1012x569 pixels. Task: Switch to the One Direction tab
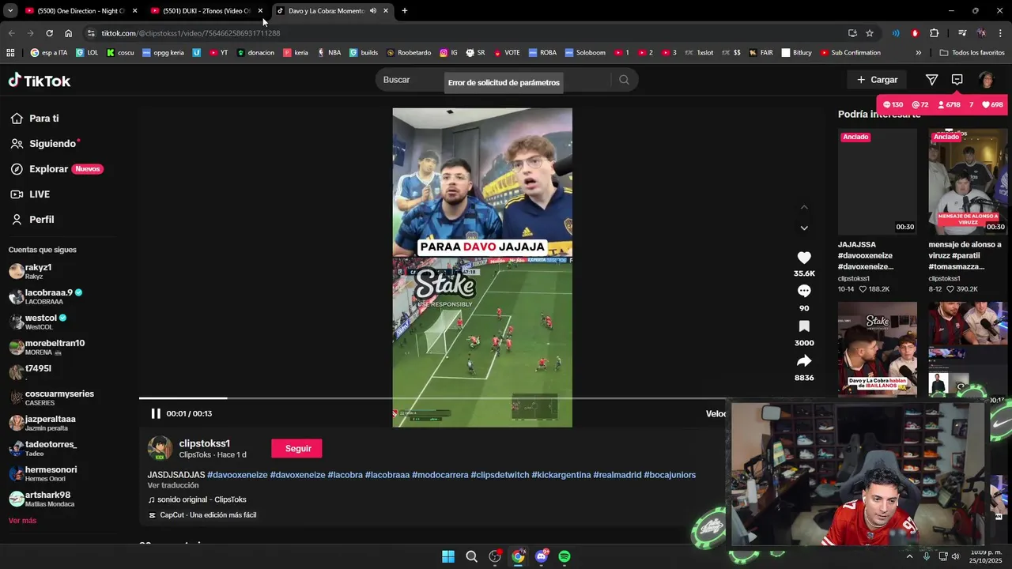[80, 11]
